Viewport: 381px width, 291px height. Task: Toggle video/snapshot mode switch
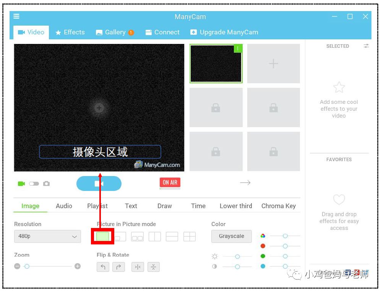coord(34,184)
